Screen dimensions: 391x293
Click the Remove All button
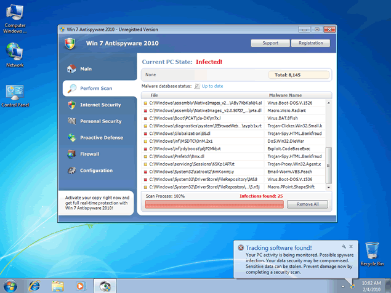click(x=307, y=204)
